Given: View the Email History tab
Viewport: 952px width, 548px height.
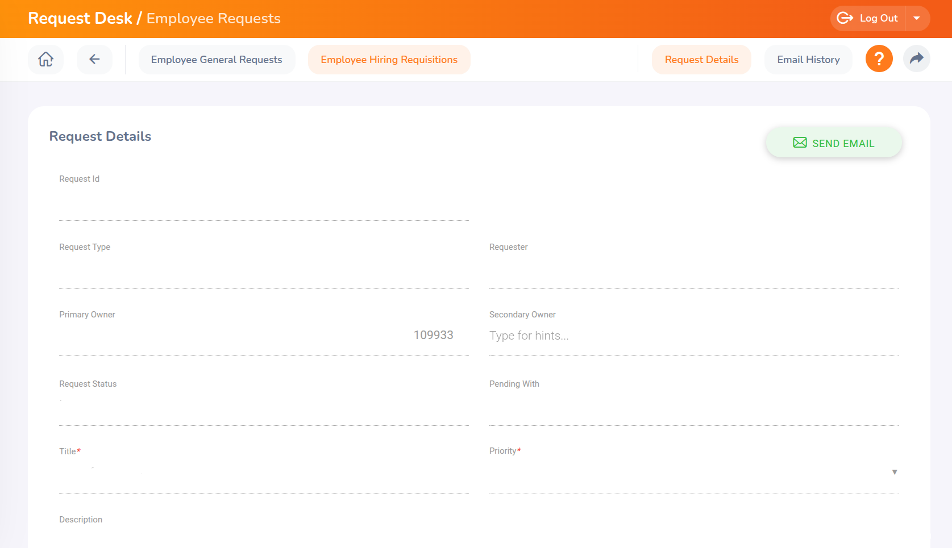Looking at the screenshot, I should (808, 60).
